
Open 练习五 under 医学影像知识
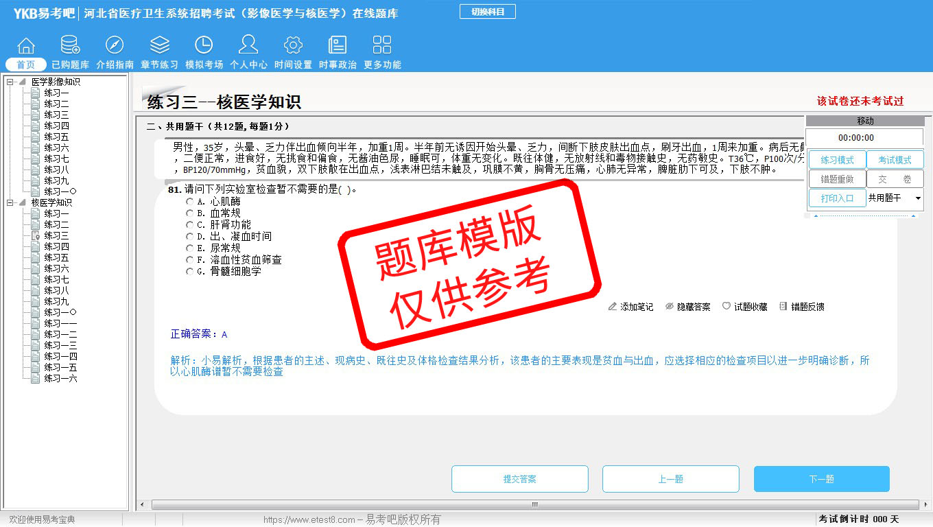56,137
